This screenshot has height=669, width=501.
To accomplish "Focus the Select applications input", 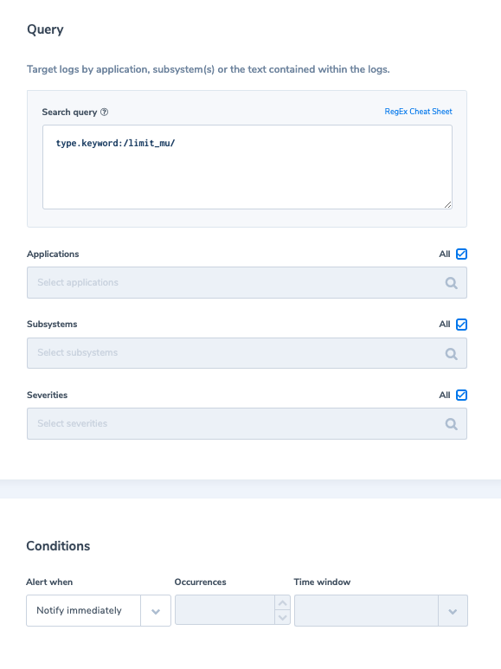I will (x=247, y=283).
